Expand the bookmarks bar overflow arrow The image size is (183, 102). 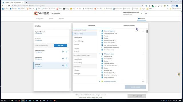(x=167, y=9)
